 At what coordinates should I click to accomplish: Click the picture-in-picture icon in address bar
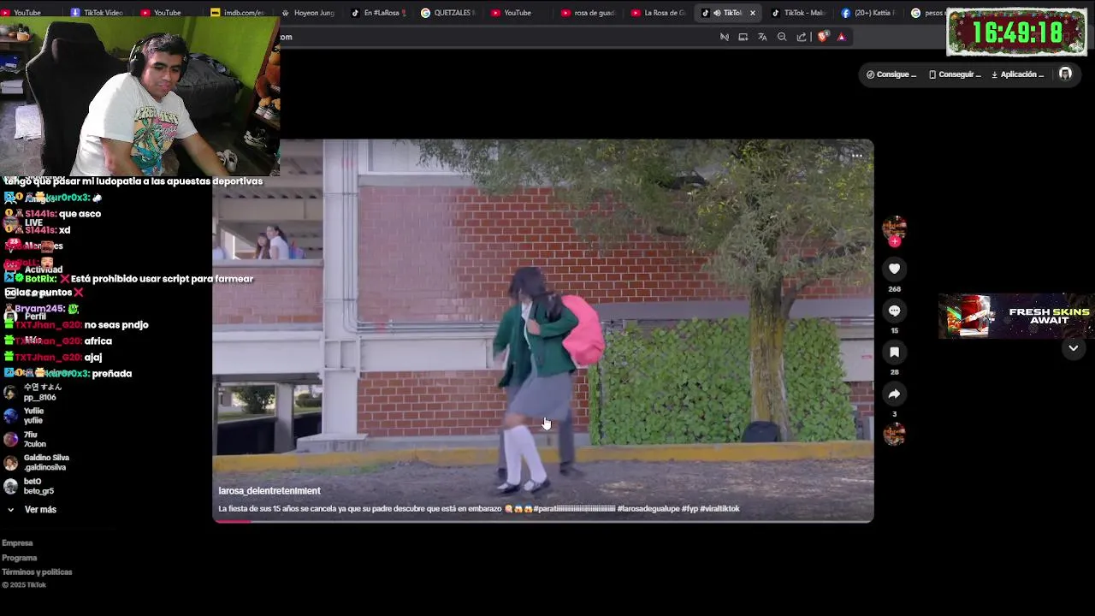[743, 37]
